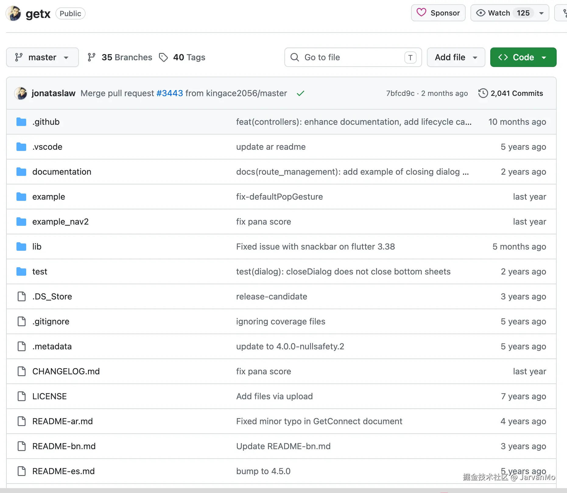The width and height of the screenshot is (567, 493).
Task: Click the LICENSE file icon
Action: point(21,396)
